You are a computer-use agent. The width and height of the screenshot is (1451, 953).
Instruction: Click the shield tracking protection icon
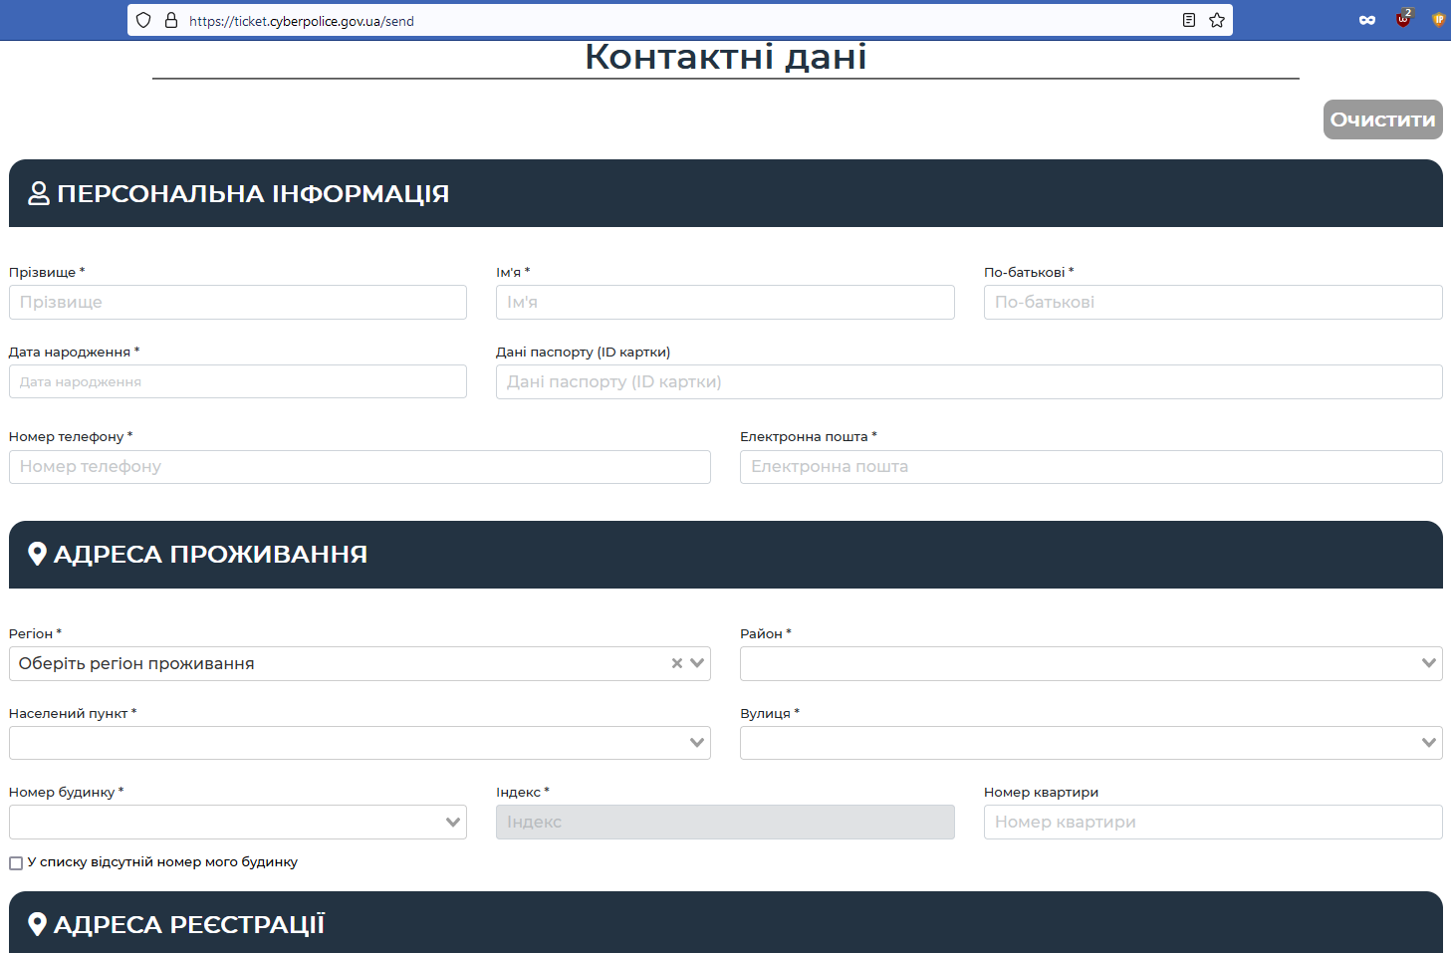143,20
